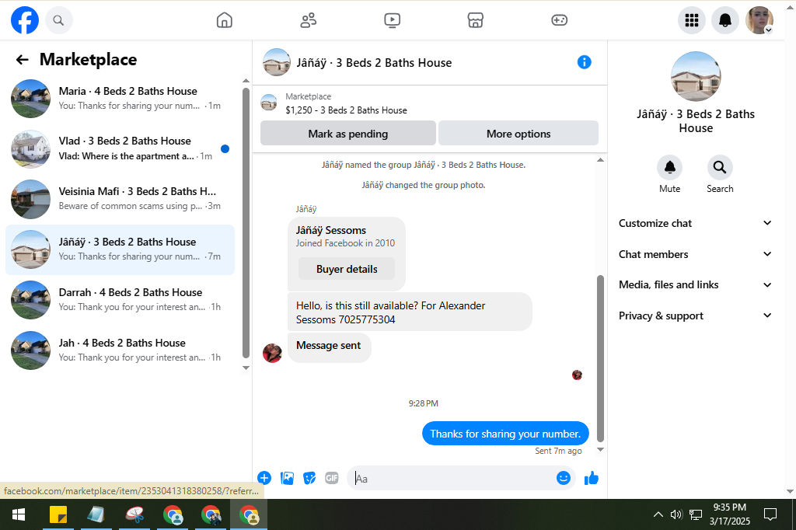Open the Friends icon in top bar
796x530 pixels.
[x=308, y=20]
